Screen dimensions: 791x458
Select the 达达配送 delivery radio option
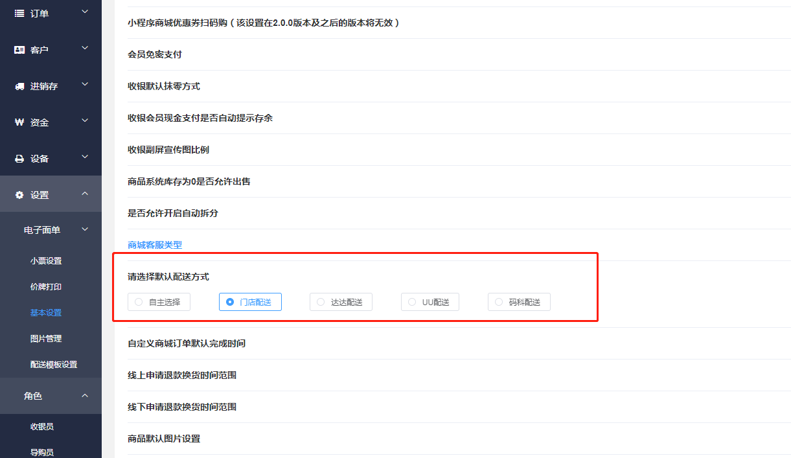click(341, 302)
